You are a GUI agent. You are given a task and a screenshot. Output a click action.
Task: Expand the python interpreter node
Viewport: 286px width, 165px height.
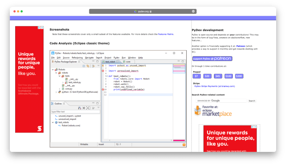point(56,92)
